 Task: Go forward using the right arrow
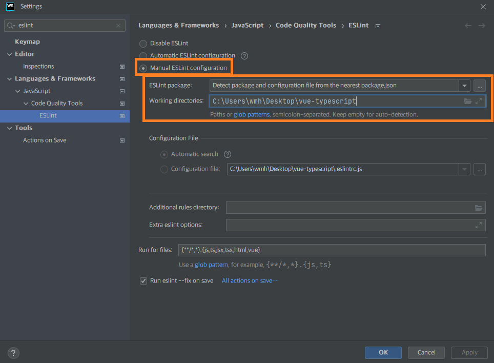coord(482,26)
